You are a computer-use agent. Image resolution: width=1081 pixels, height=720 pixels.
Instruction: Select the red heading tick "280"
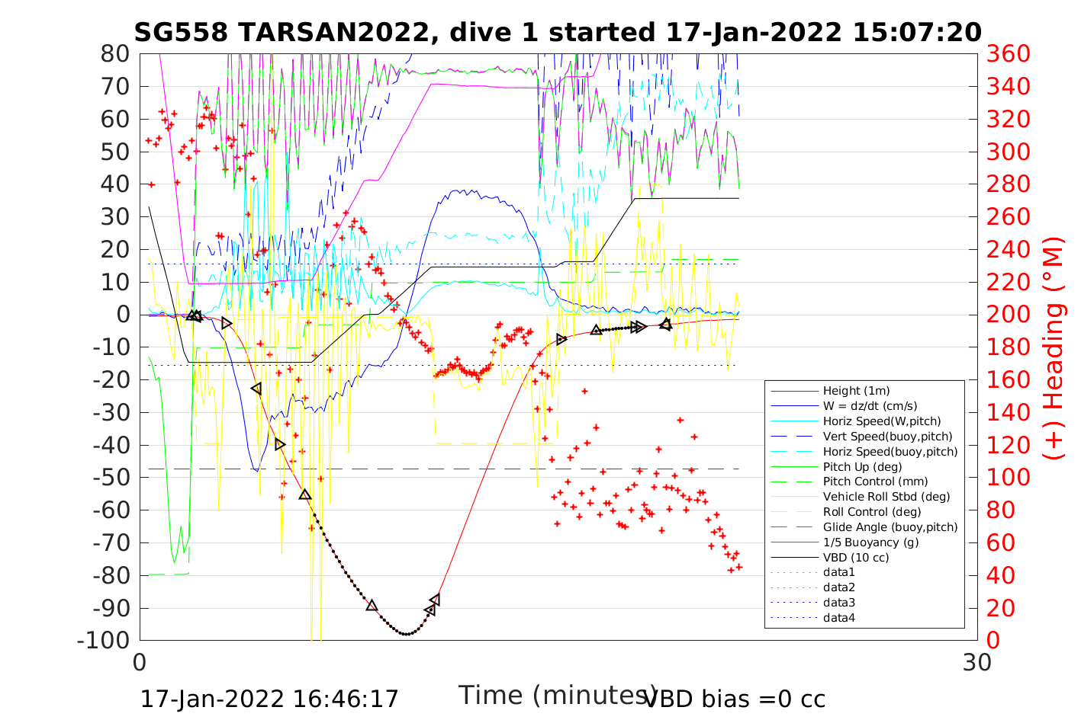[1009, 184]
